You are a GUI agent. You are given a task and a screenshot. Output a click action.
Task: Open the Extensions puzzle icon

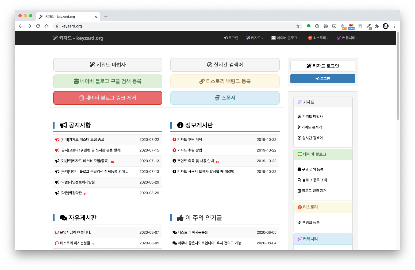pos(377,26)
